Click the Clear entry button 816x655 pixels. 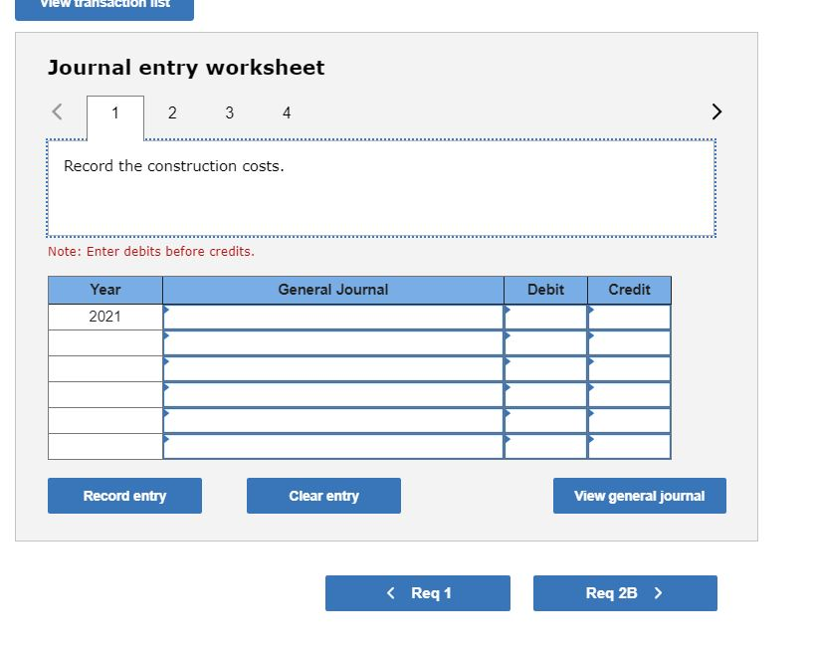(x=323, y=496)
